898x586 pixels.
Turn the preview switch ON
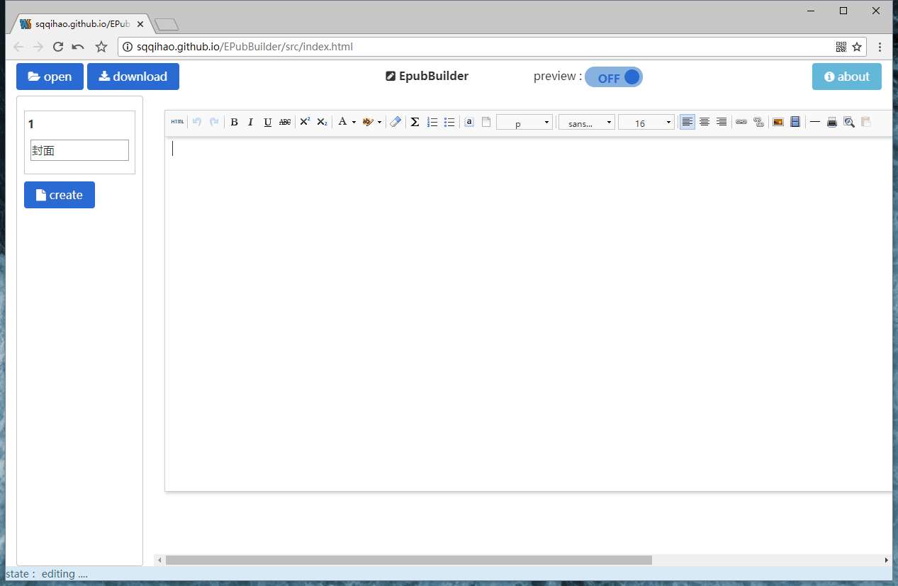(x=614, y=77)
